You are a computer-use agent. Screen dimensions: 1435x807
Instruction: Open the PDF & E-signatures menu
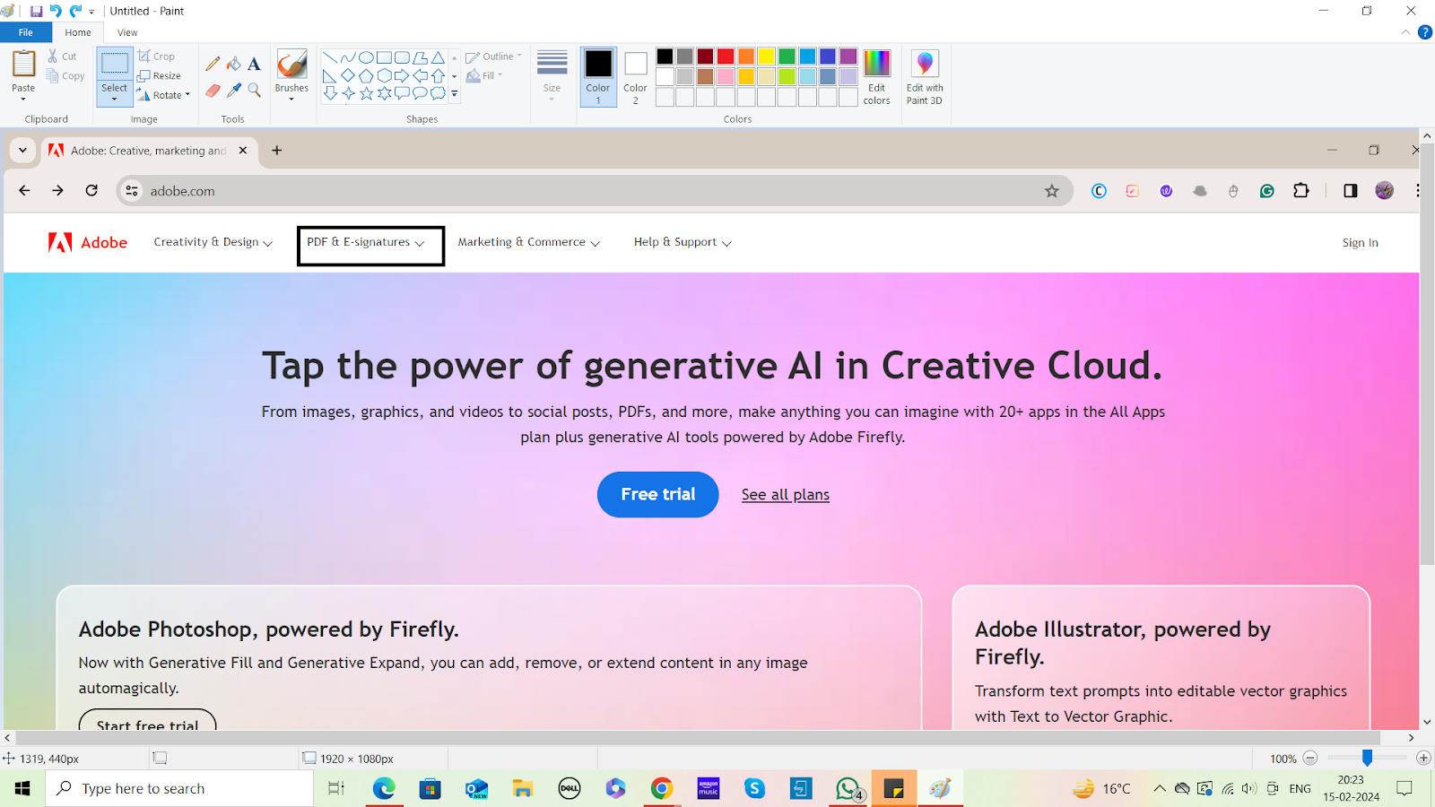tap(366, 242)
